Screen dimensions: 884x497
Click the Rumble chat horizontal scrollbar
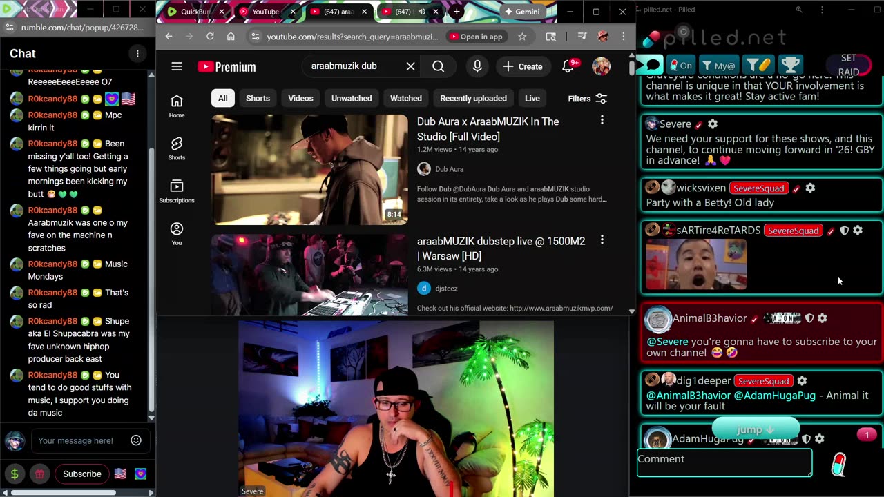[x=64, y=492]
